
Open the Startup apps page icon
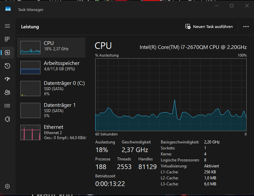(7, 79)
